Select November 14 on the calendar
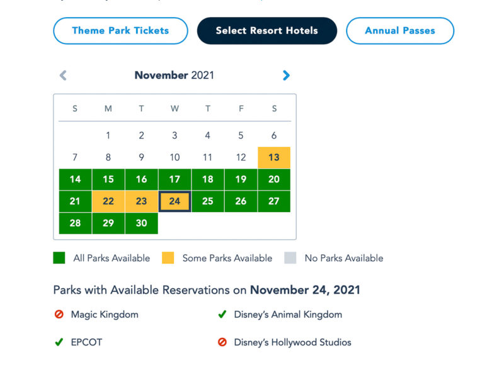Viewport: 504px width, 368px height. [x=75, y=179]
